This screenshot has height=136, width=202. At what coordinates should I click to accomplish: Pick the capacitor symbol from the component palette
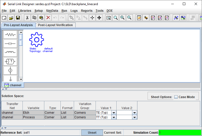tap(10, 44)
